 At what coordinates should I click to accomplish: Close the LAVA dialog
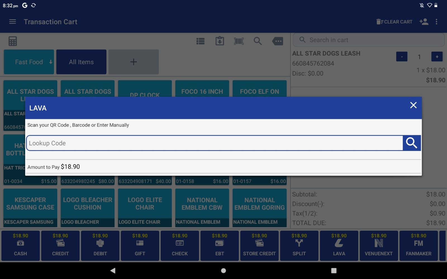pyautogui.click(x=413, y=105)
